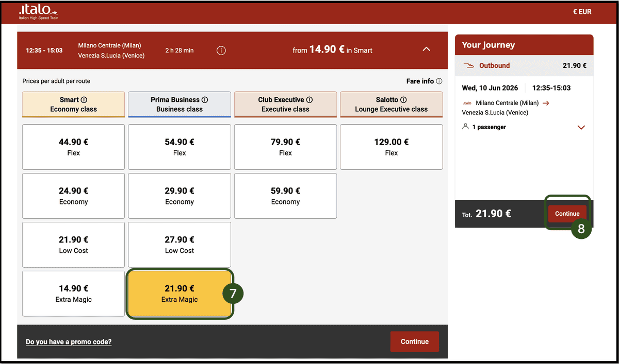
Task: Click the Outbound train icon
Action: click(468, 66)
